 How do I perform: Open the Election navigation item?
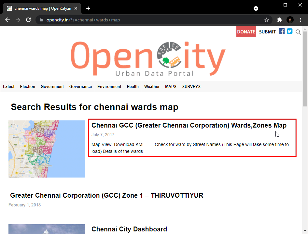[x=27, y=87]
